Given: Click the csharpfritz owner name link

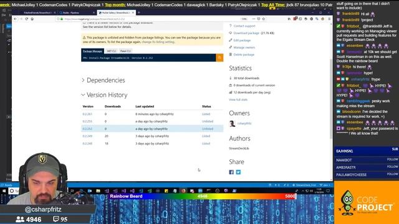Looking at the screenshot, I should point(244,123).
